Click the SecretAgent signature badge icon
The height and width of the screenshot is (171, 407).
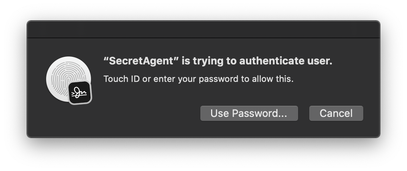tap(80, 93)
